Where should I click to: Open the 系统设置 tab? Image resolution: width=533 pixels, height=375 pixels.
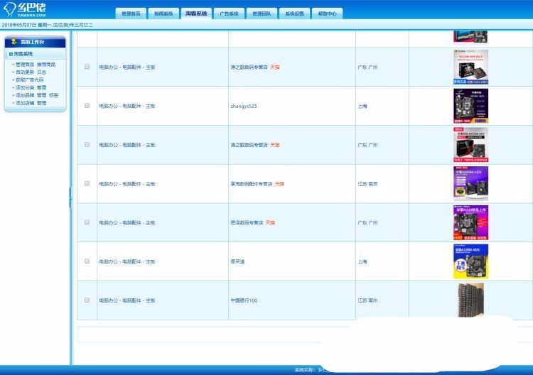coord(294,13)
